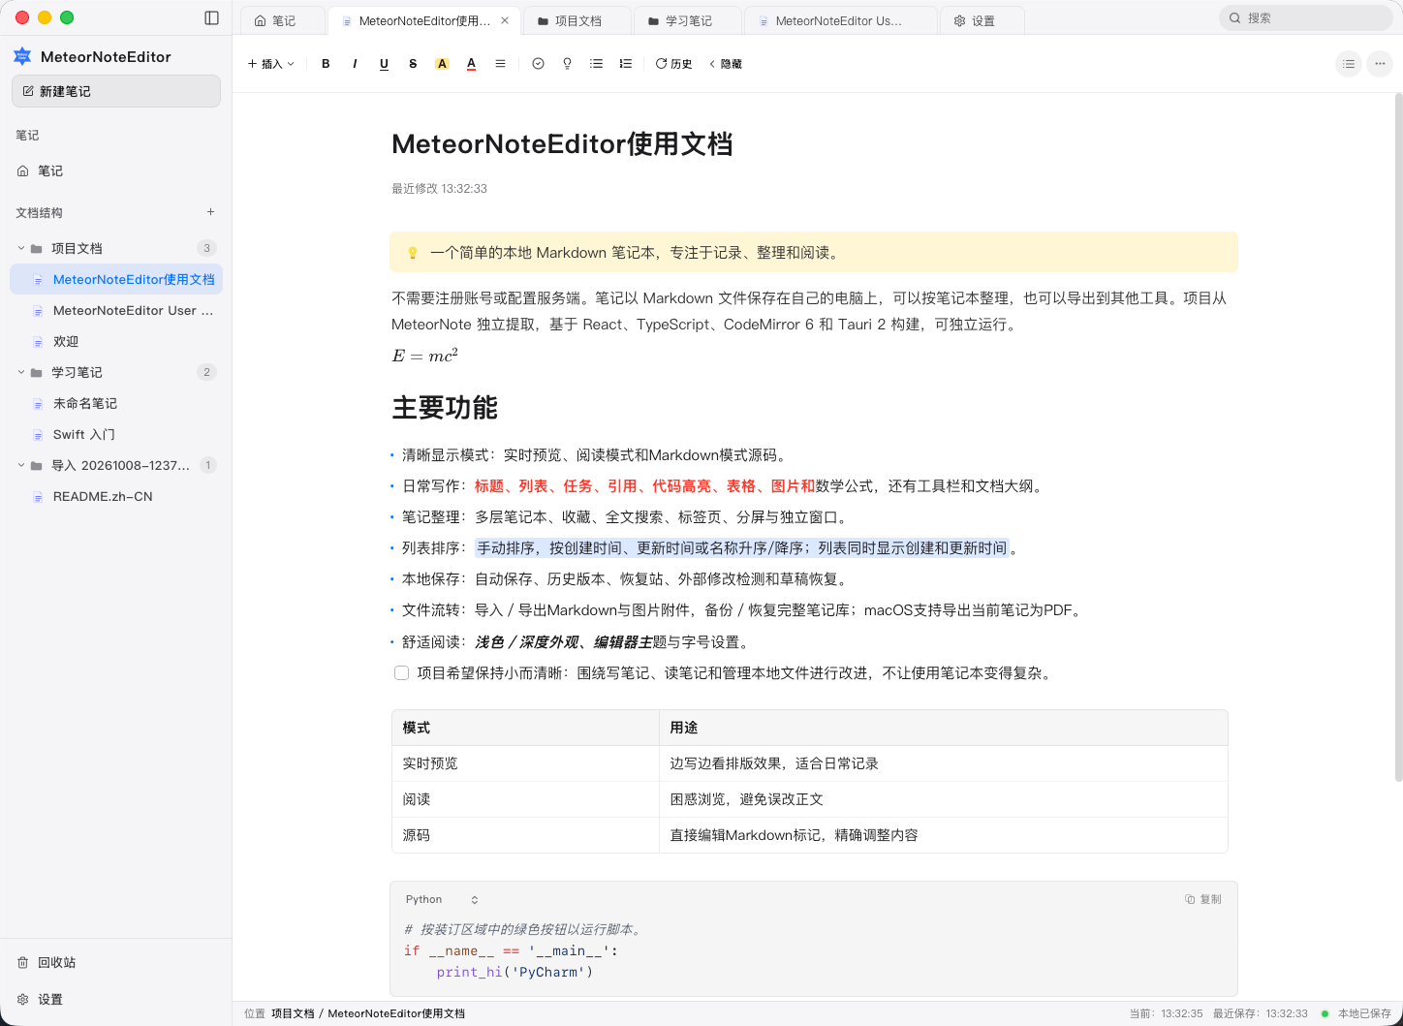The width and height of the screenshot is (1403, 1026).
Task: Collapse the 项目文档 folder
Action: click(21, 248)
